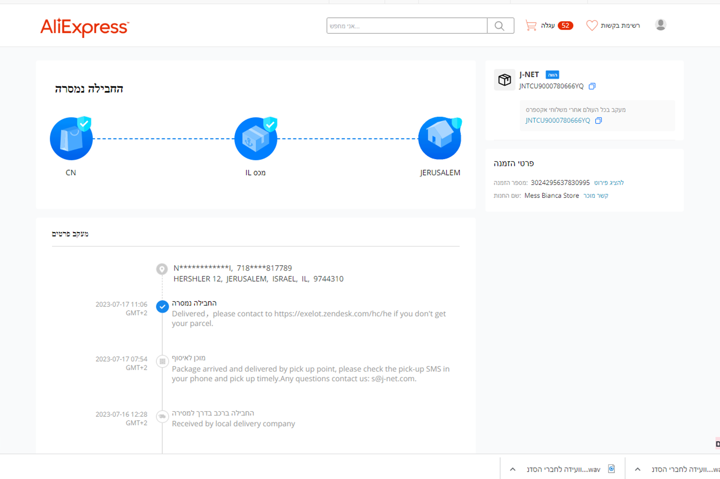
Task: Open the order details link
Action: [609, 183]
